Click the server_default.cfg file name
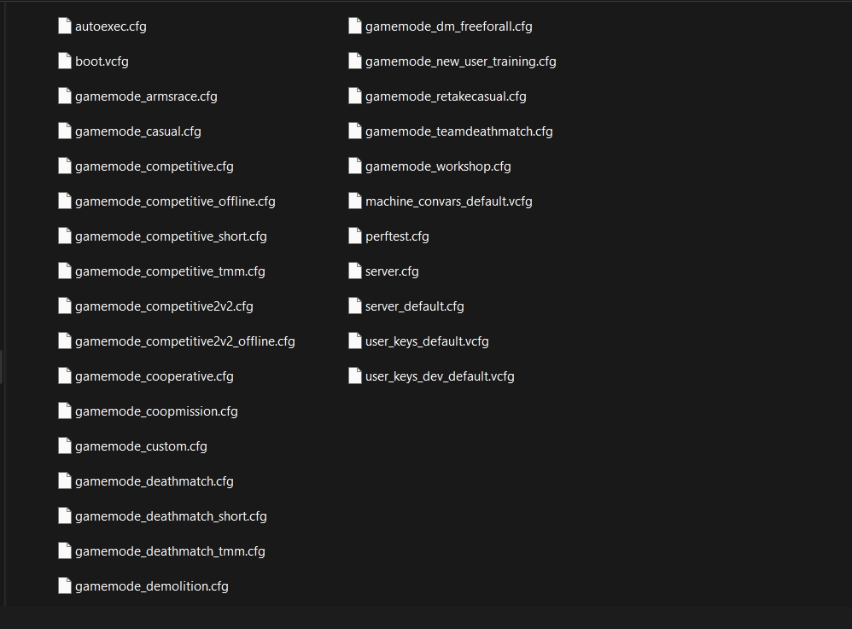Viewport: 852px width, 629px height. (414, 306)
